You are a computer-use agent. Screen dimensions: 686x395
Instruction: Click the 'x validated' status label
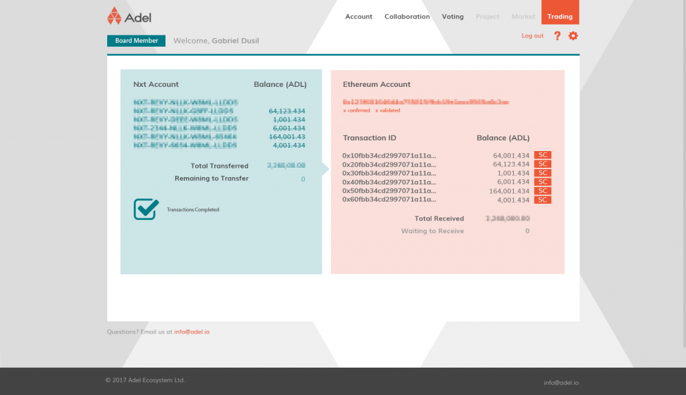click(388, 110)
